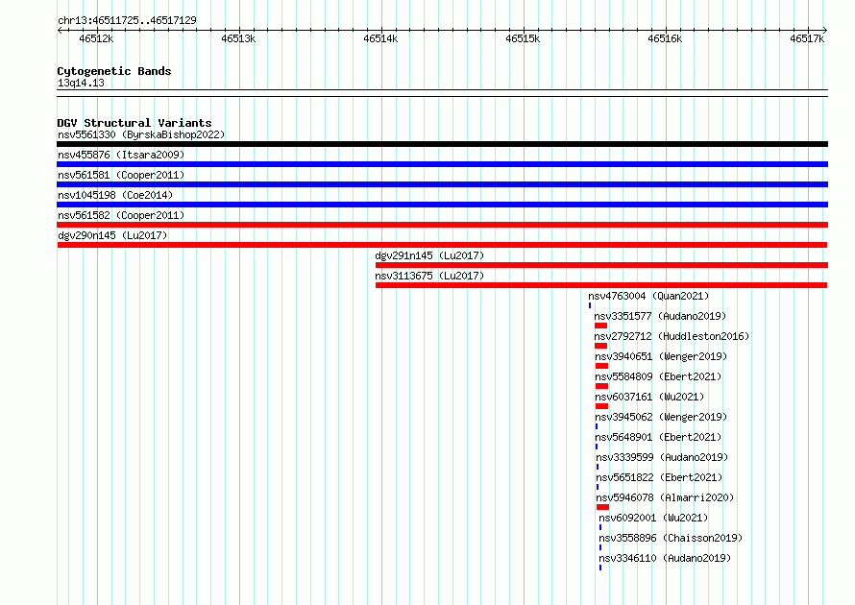Open nsv3113675 (Lu2017) variant label
Screen dimensions: 855x605
tap(429, 276)
